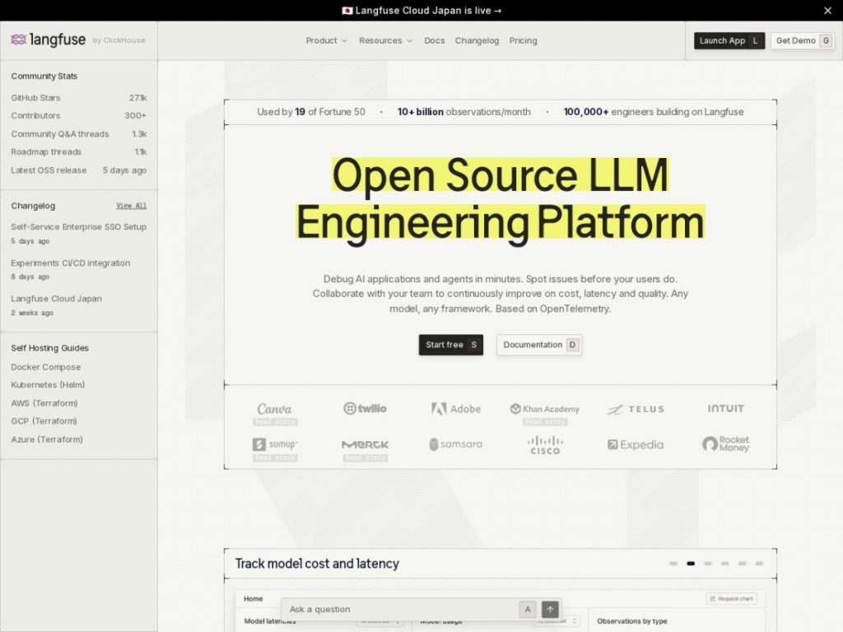Viewport: 843px width, 632px height.
Task: Click the Start free button
Action: (451, 345)
